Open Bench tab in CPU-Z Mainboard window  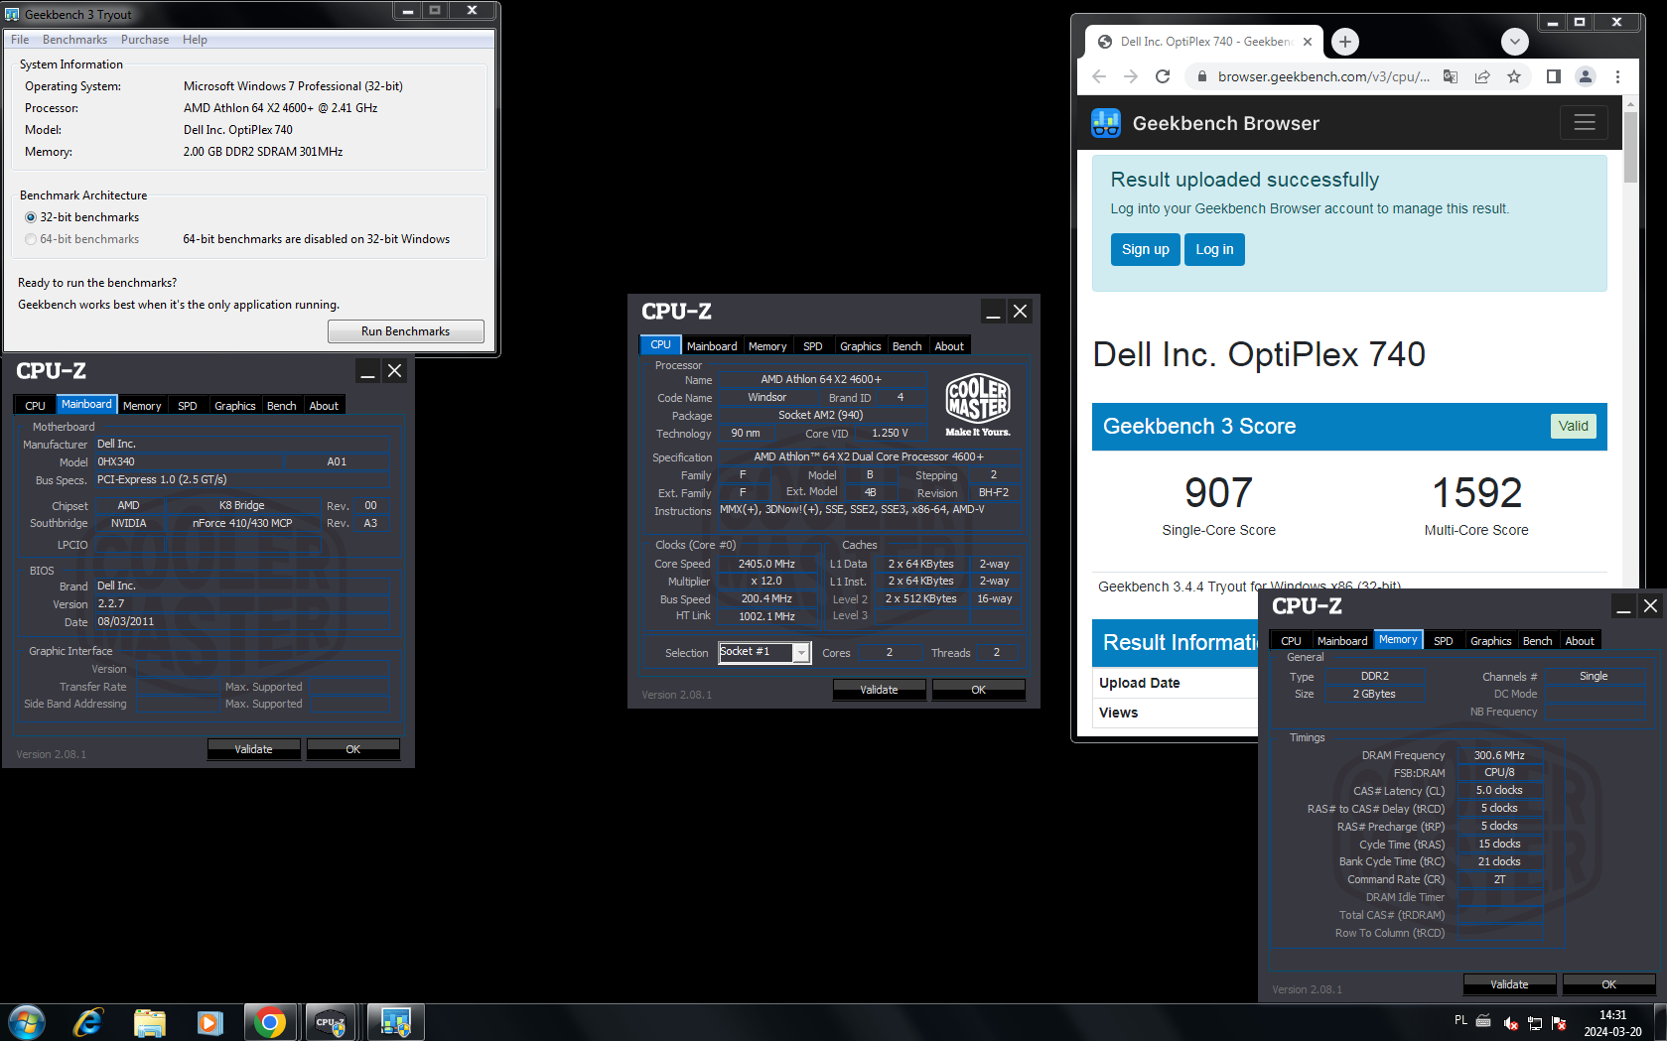(282, 406)
